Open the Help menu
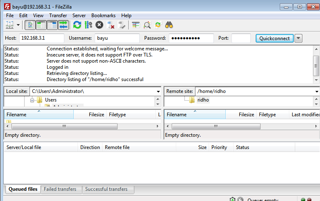 (x=126, y=16)
